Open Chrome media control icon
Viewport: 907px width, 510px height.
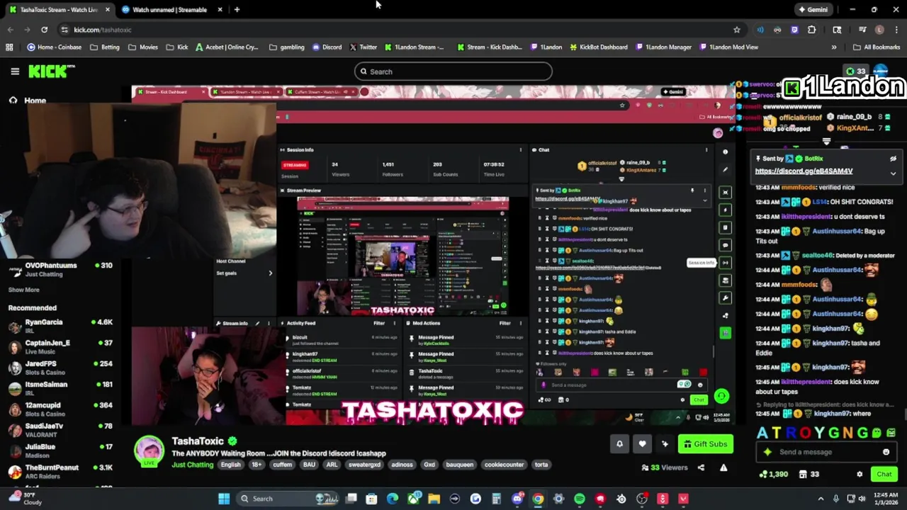[x=862, y=30]
